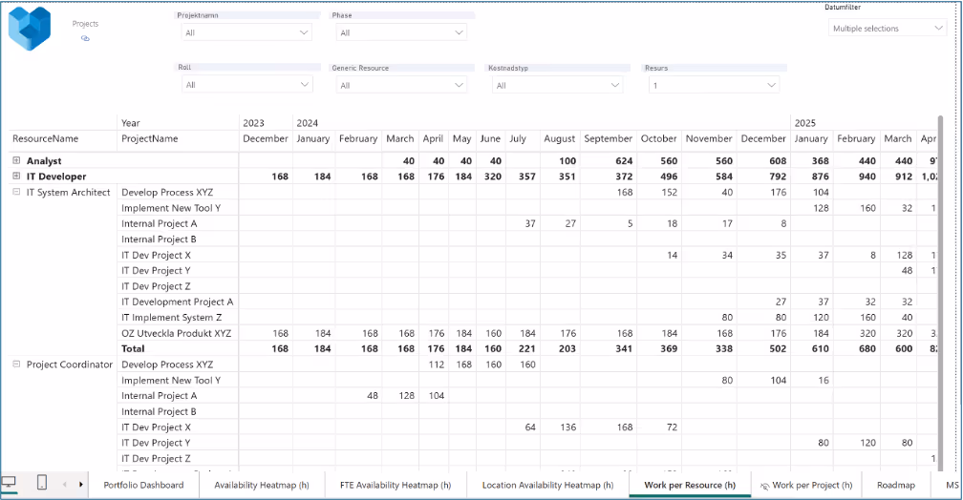Click the July column header
The image size is (963, 500).
pyautogui.click(x=518, y=138)
